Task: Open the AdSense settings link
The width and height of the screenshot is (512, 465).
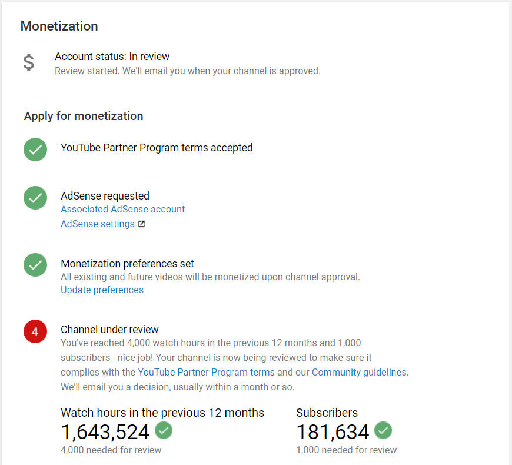Action: 98,224
